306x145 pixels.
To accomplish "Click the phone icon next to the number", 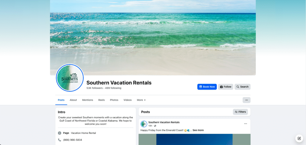I will pos(59,140).
